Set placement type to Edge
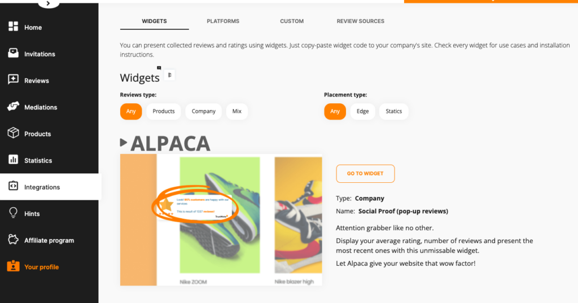This screenshot has width=578, height=303. (x=362, y=111)
